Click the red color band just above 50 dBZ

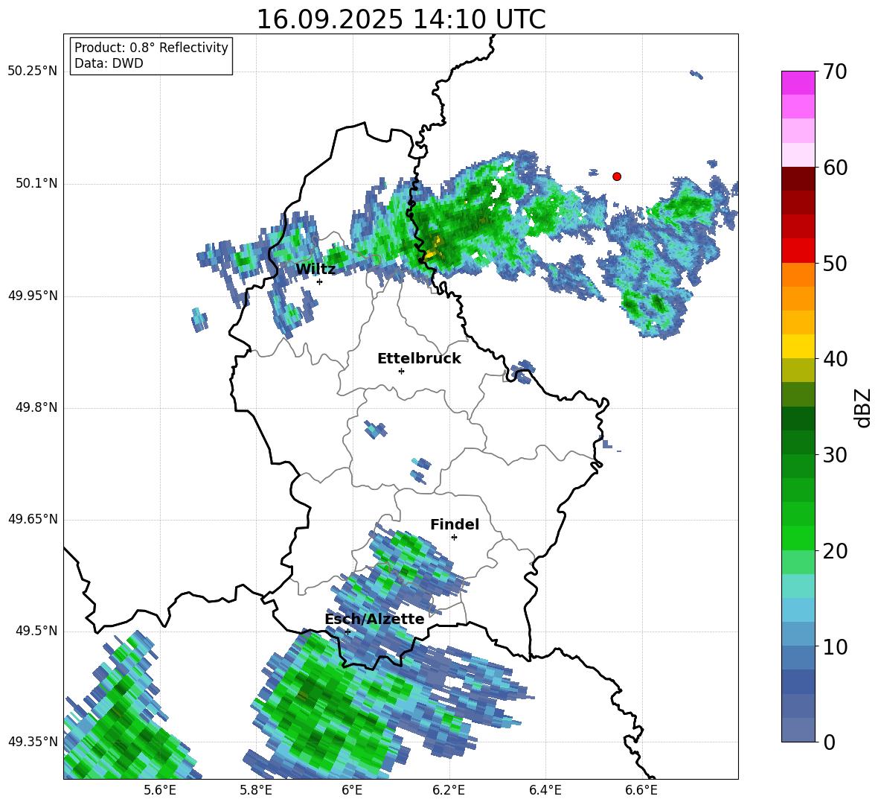click(x=798, y=251)
